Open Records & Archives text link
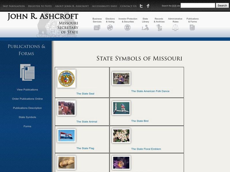230x172 pixels. pyautogui.click(x=159, y=20)
